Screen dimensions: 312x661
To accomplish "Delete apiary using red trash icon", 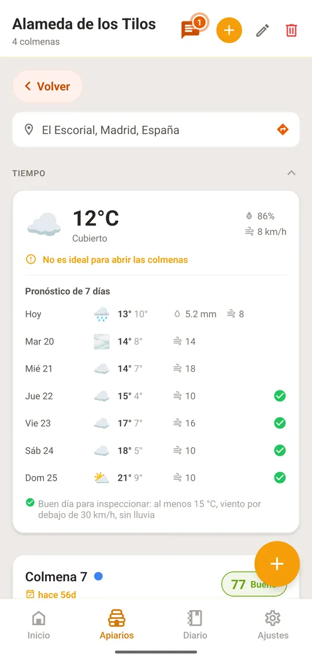I will [291, 31].
